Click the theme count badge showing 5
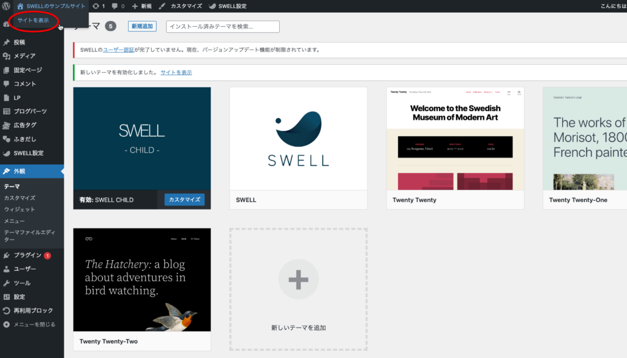 (x=110, y=26)
